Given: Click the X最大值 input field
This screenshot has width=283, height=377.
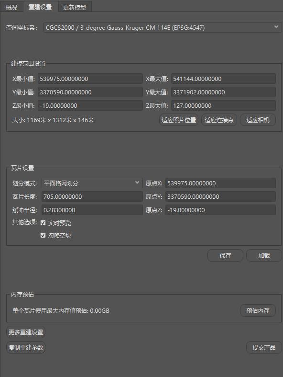Looking at the screenshot, I should pyautogui.click(x=223, y=79).
